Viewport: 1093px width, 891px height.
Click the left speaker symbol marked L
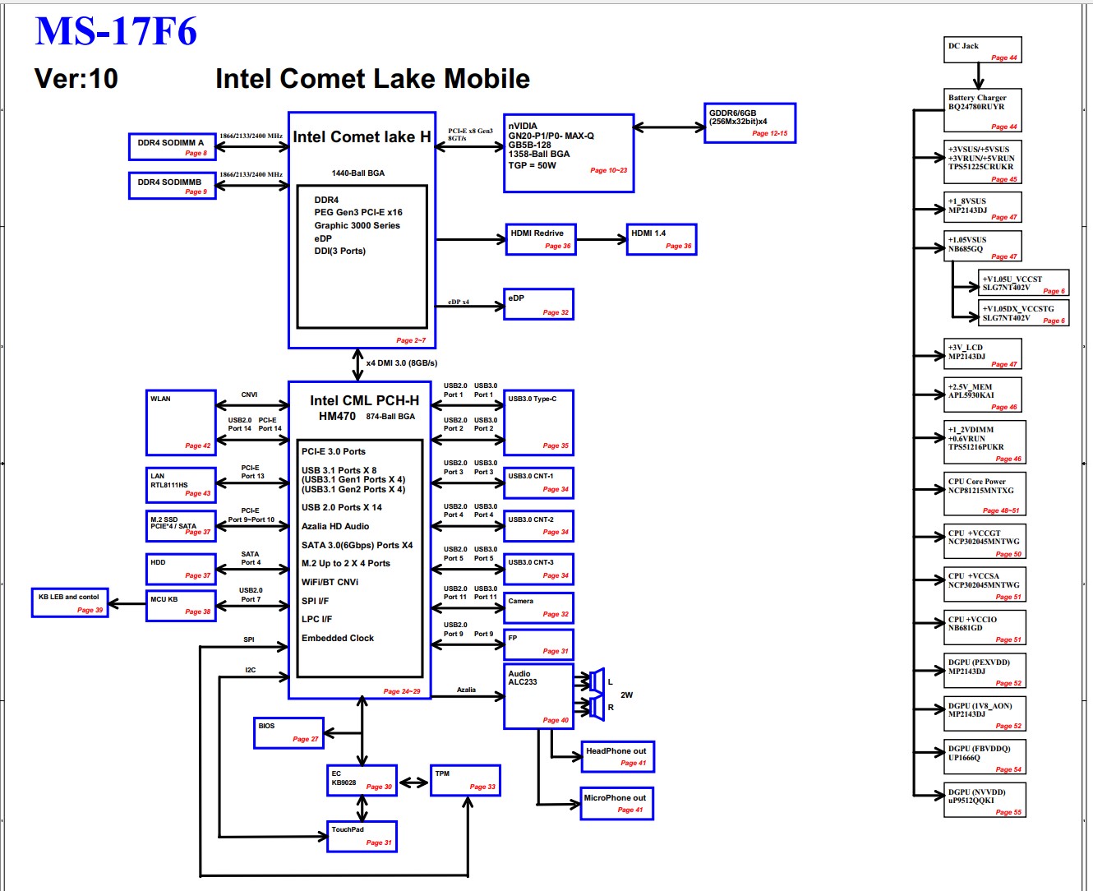point(597,681)
